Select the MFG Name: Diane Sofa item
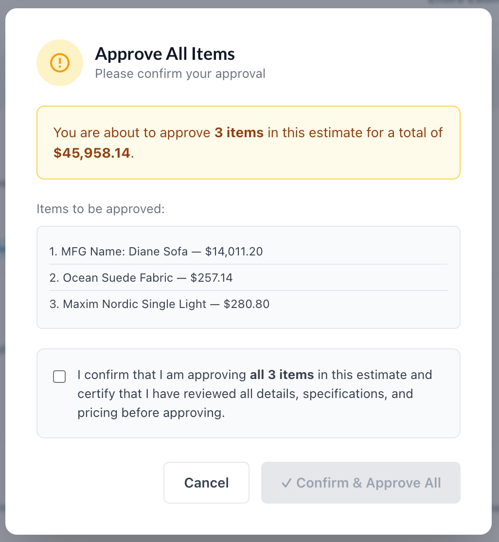The image size is (499, 542). click(249, 252)
